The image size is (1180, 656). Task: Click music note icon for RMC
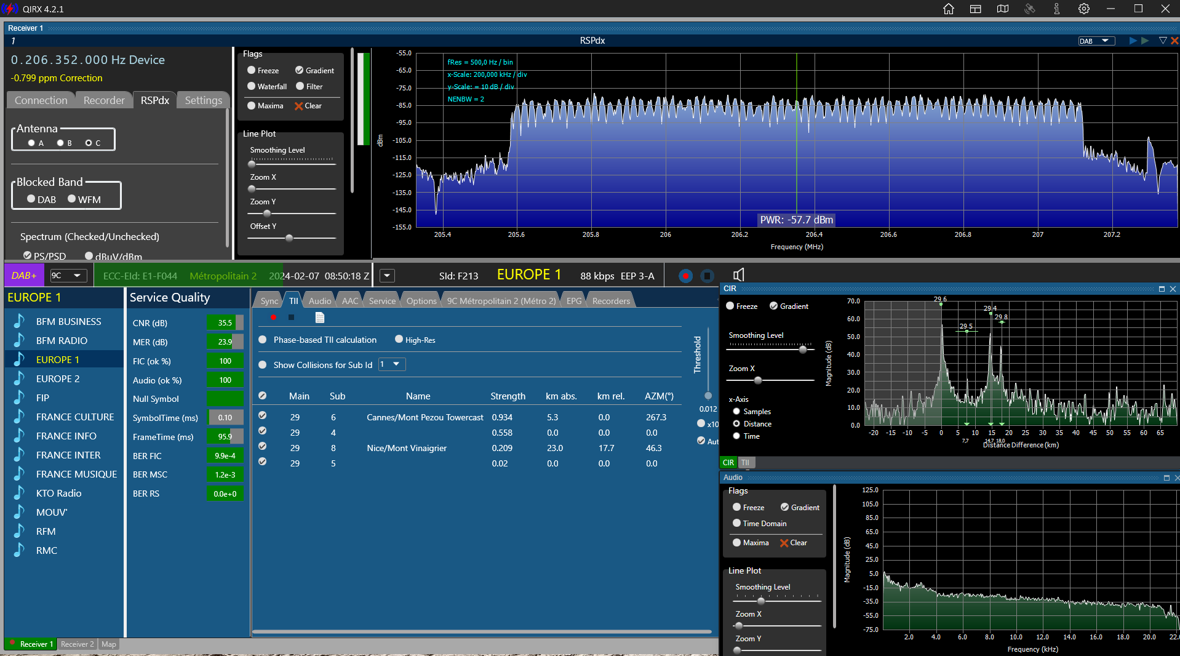pyautogui.click(x=20, y=550)
